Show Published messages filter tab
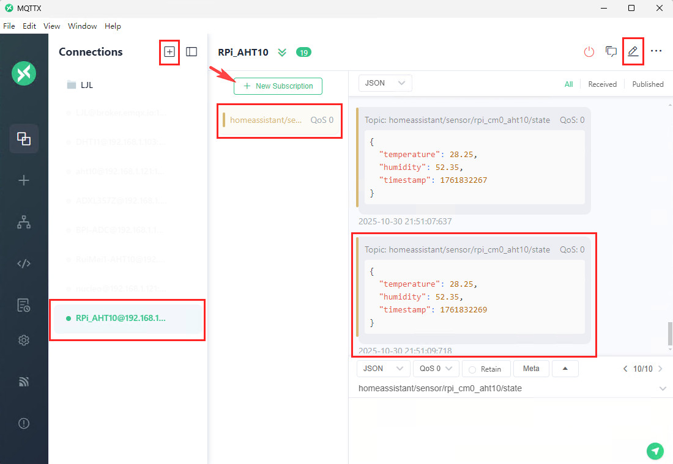The height and width of the screenshot is (464, 673). pos(648,84)
